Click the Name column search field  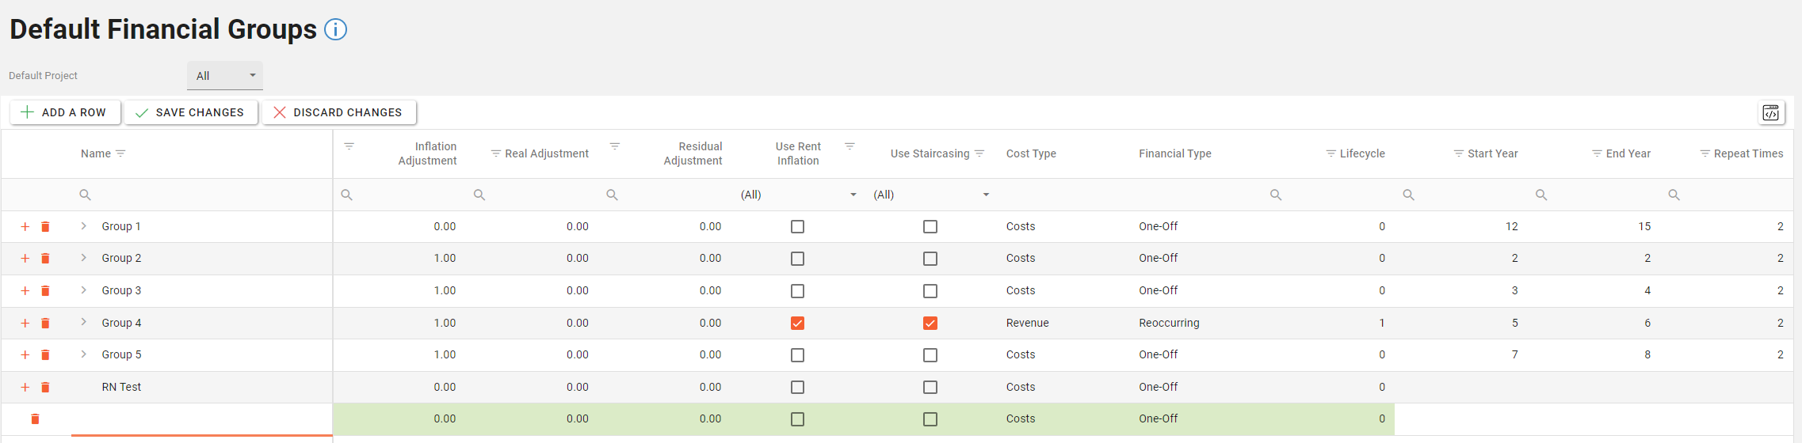tap(198, 195)
